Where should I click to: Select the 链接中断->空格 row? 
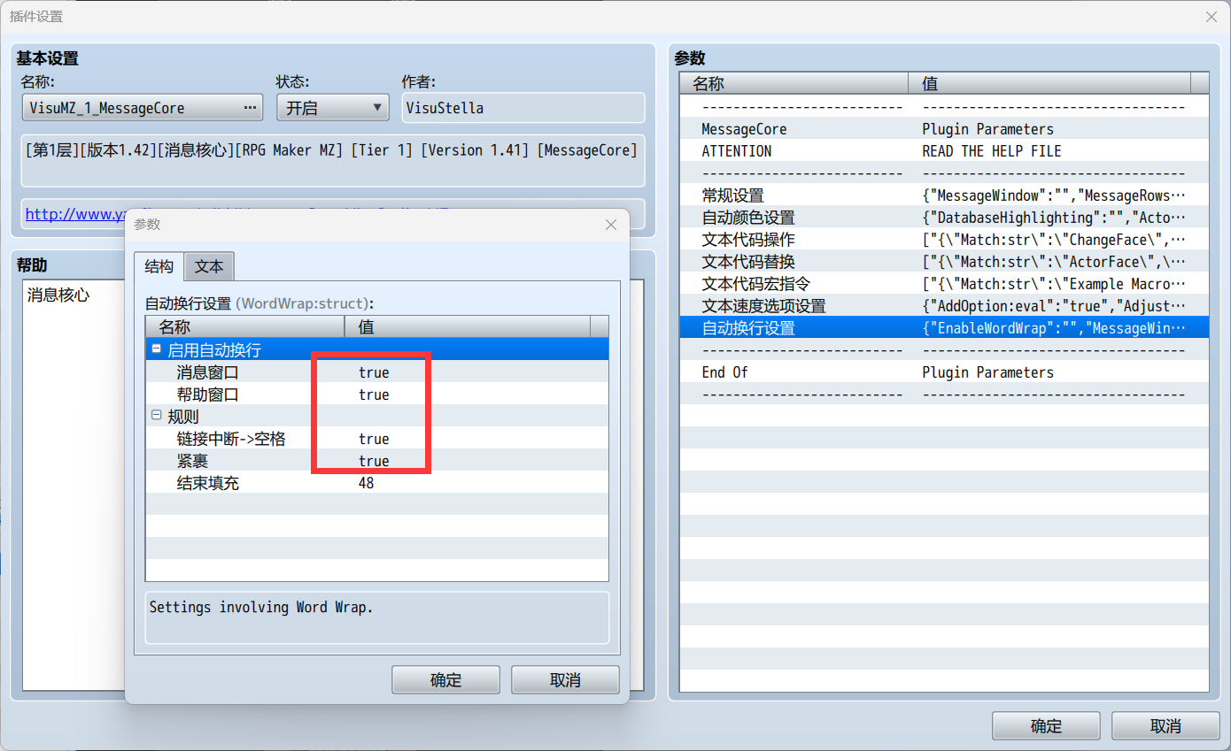376,439
